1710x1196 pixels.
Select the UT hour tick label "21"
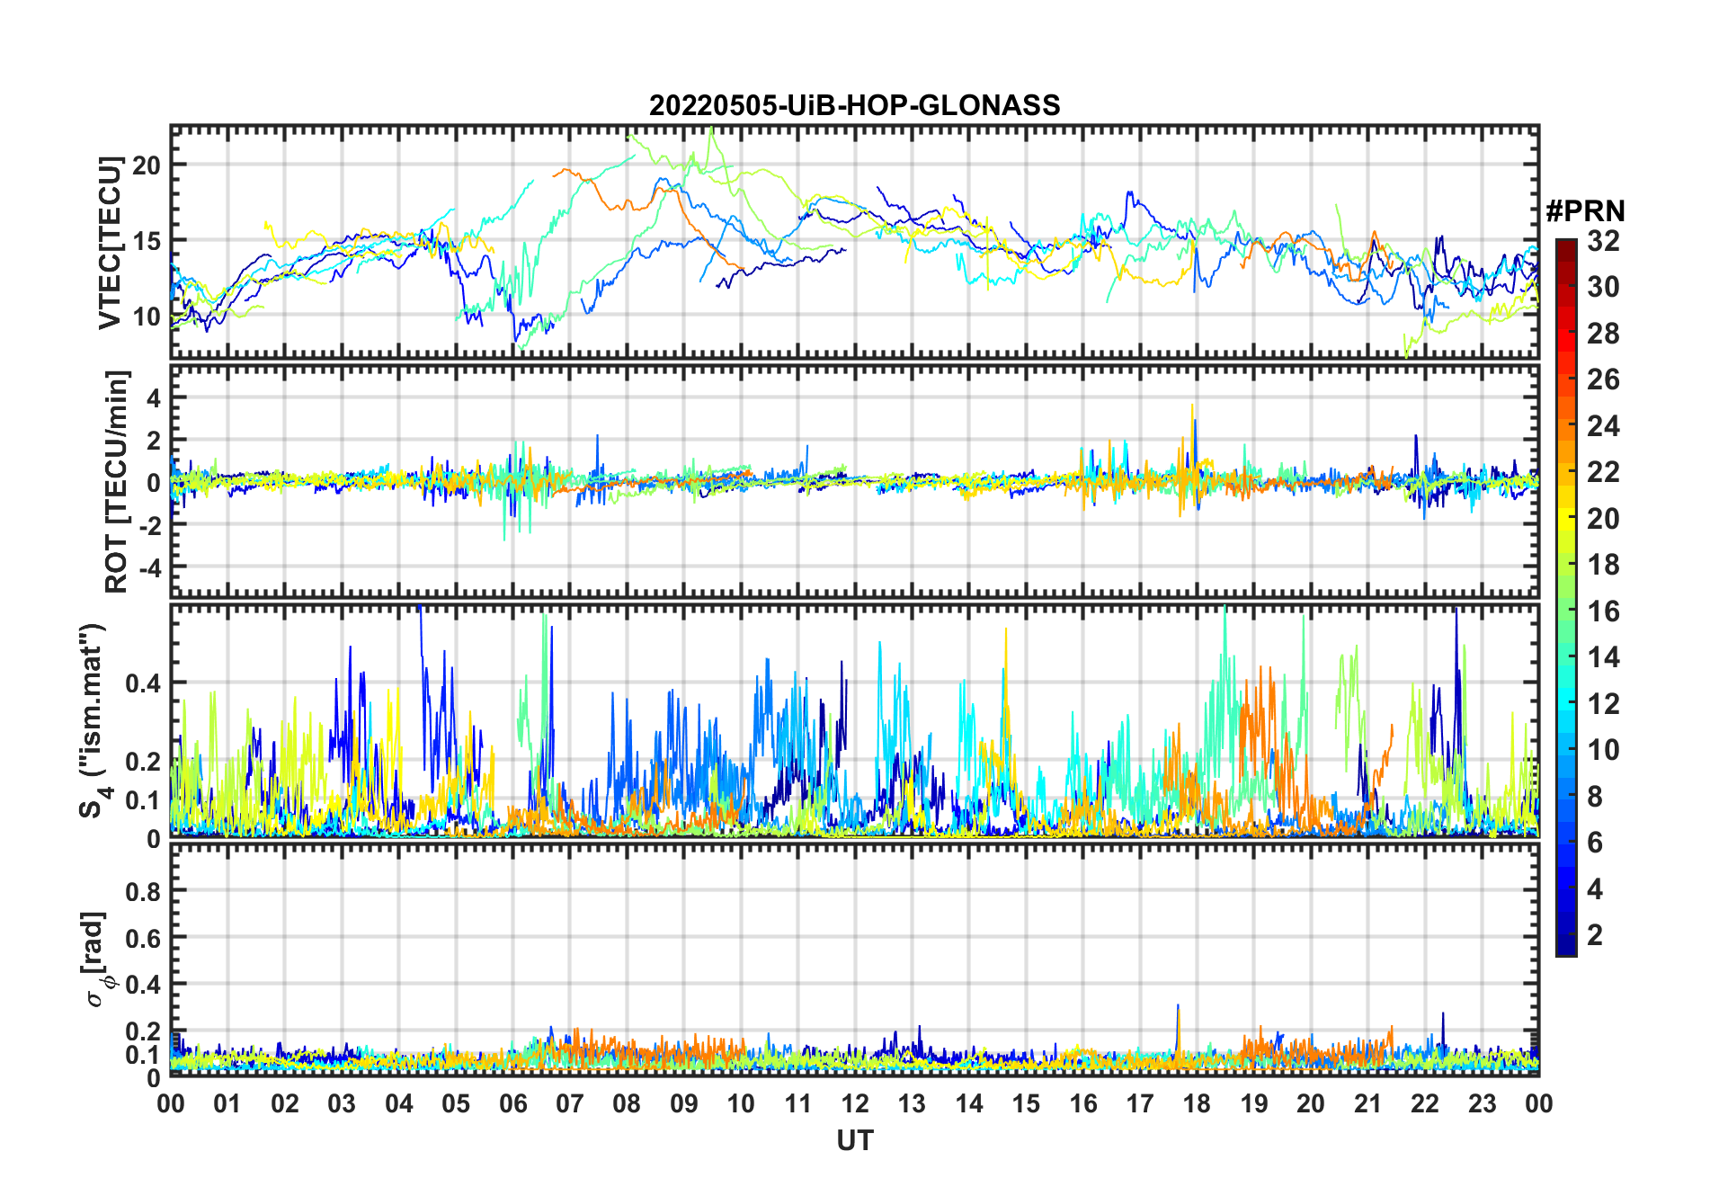click(1368, 1104)
